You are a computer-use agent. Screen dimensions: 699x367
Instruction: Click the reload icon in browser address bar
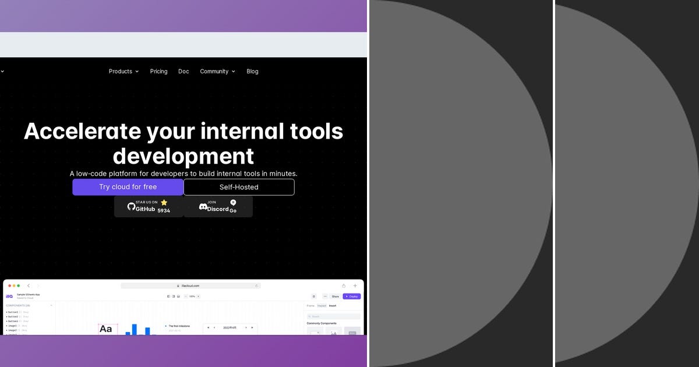[256, 285]
